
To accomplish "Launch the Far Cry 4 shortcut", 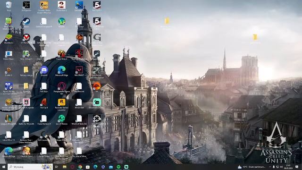I will [x=44, y=103].
